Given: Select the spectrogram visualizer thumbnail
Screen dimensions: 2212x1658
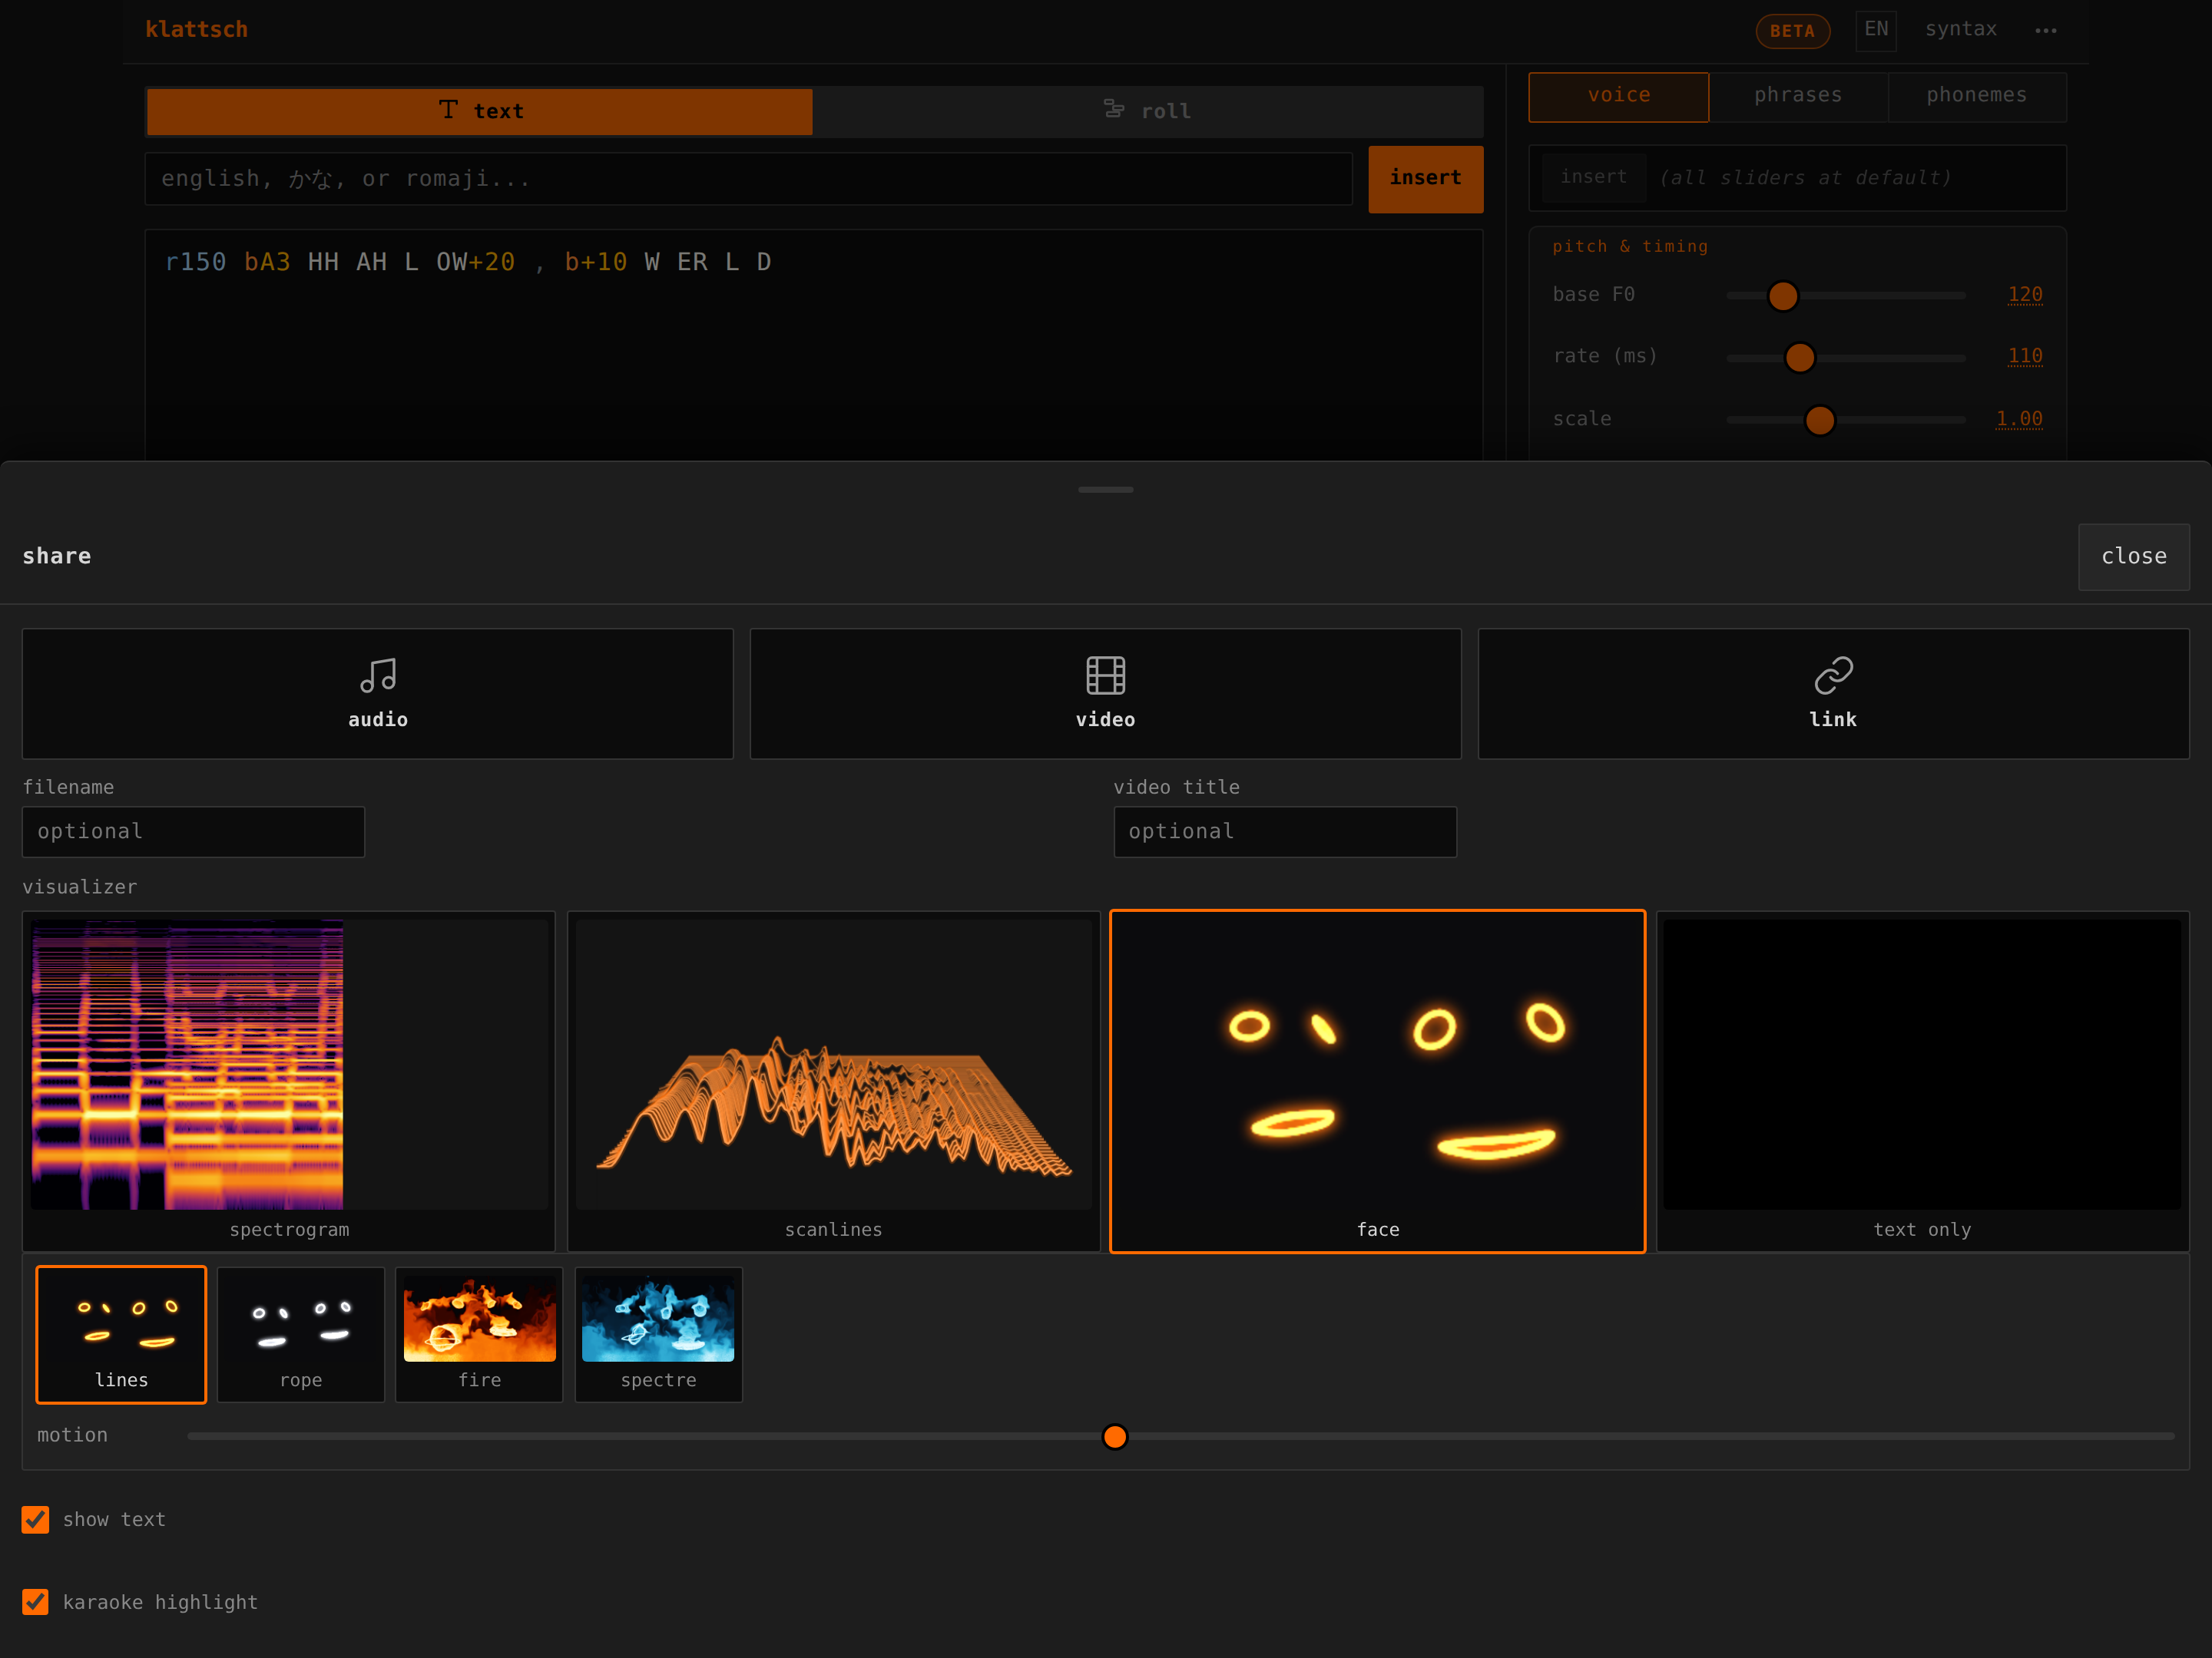Looking at the screenshot, I should pos(289,1080).
